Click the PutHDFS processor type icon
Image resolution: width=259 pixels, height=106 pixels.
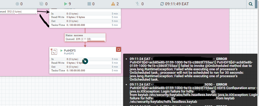(54, 52)
